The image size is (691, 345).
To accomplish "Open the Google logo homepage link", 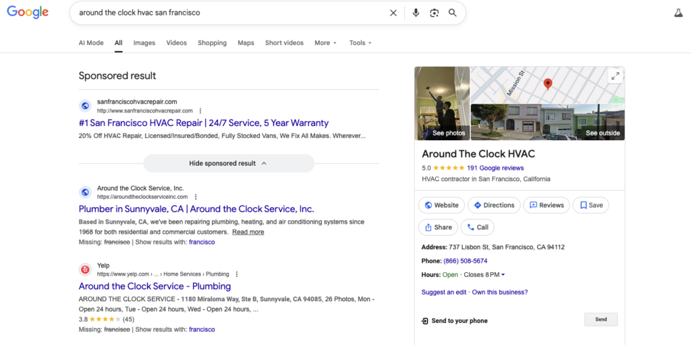I will (27, 12).
